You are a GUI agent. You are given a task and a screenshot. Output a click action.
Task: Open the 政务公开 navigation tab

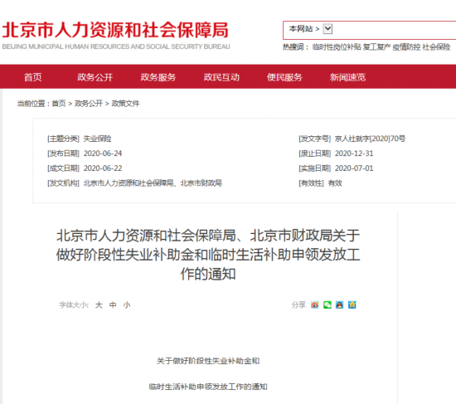(95, 77)
